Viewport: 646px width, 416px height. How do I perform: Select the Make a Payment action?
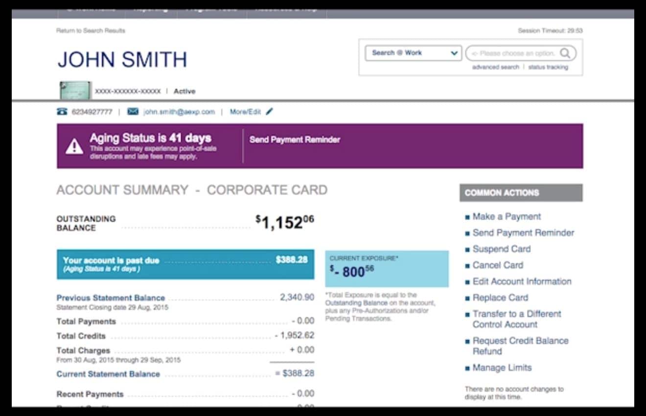[506, 216]
